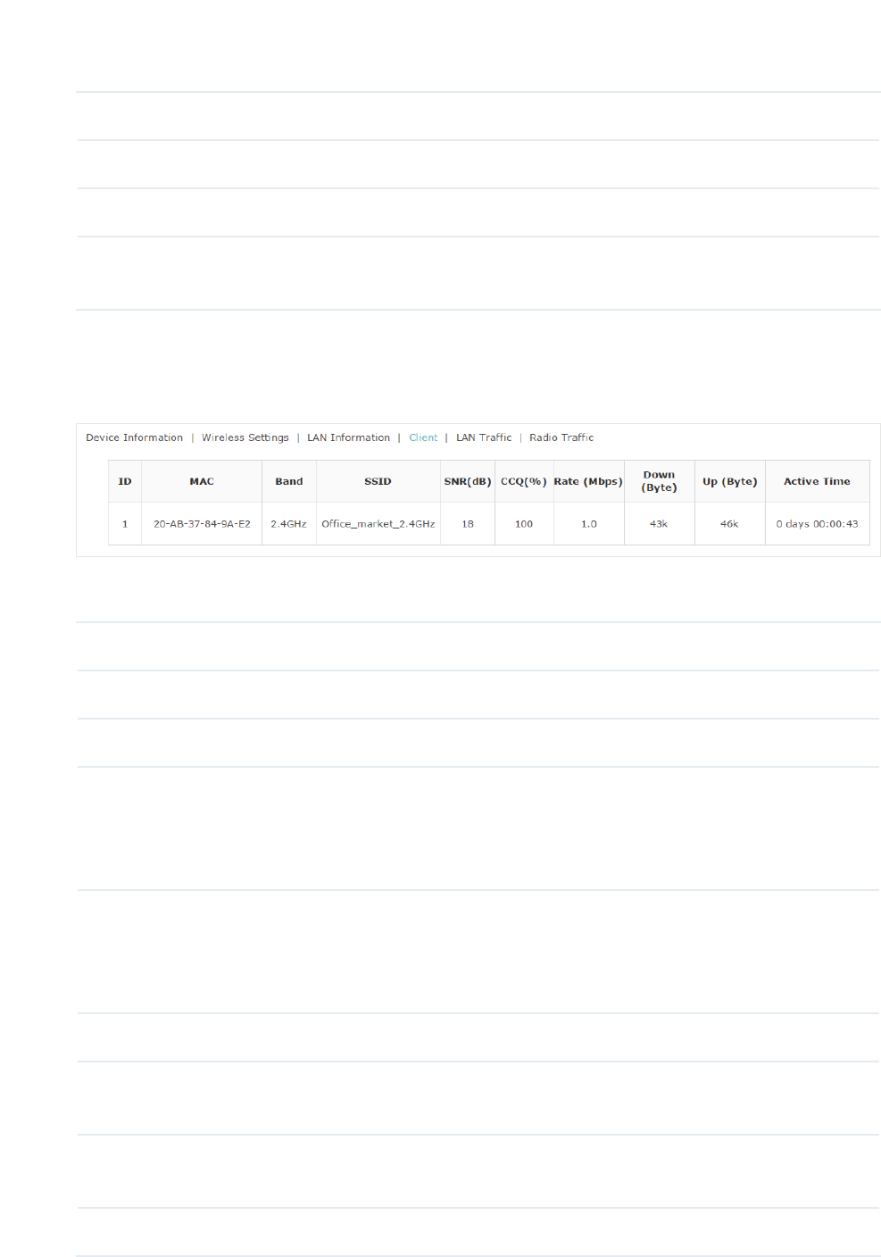Click the 2.4GHz band cell
This screenshot has width=881, height=1257.
click(x=289, y=524)
